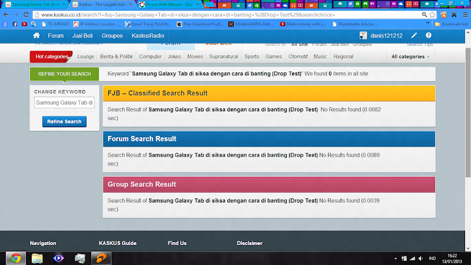Open Berita & Politik category
Screen dimensions: 471x265
click(x=116, y=57)
